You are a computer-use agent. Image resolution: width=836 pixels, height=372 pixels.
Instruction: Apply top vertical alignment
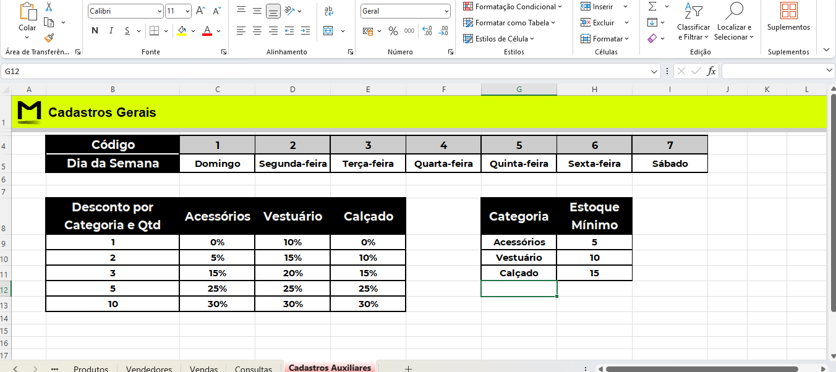pyautogui.click(x=241, y=11)
